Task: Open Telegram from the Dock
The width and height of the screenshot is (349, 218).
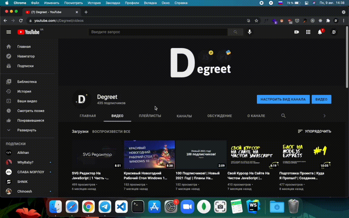Action: tap(105, 207)
